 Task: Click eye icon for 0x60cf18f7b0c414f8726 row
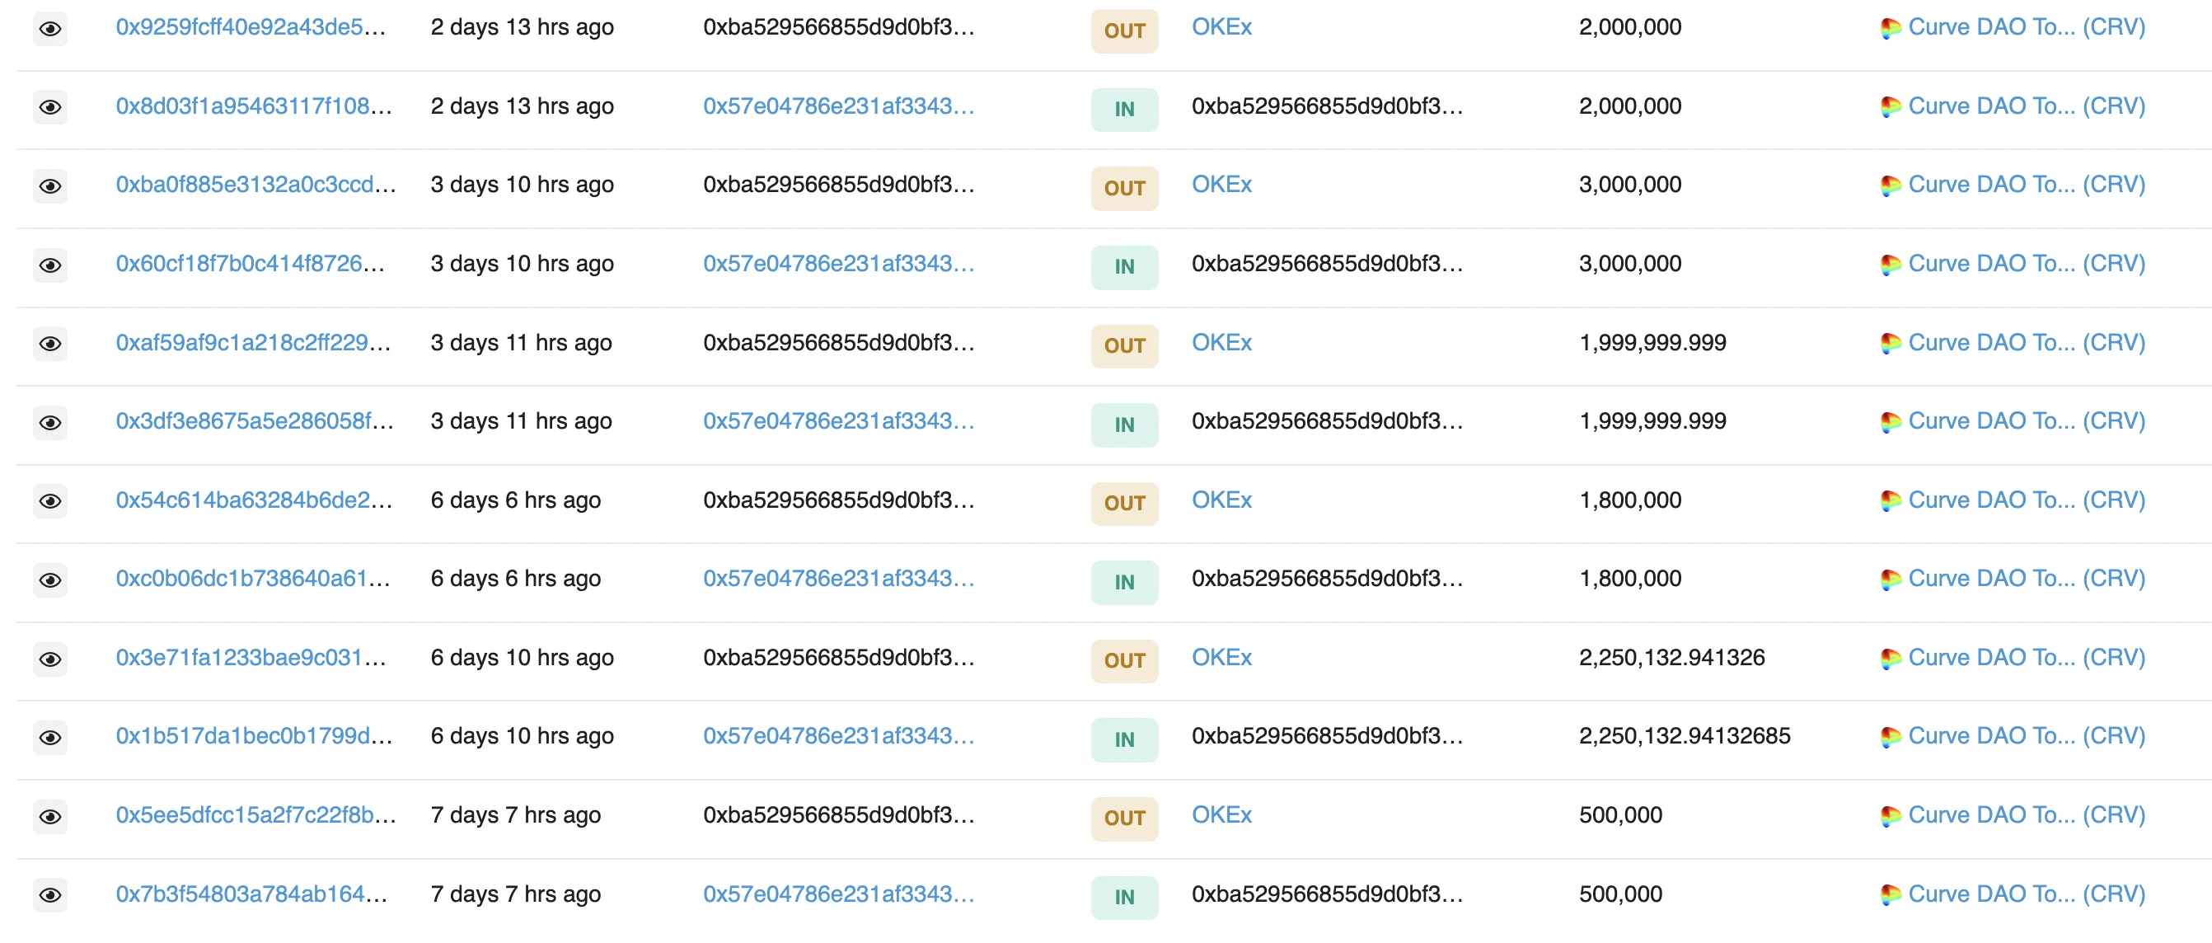click(49, 265)
